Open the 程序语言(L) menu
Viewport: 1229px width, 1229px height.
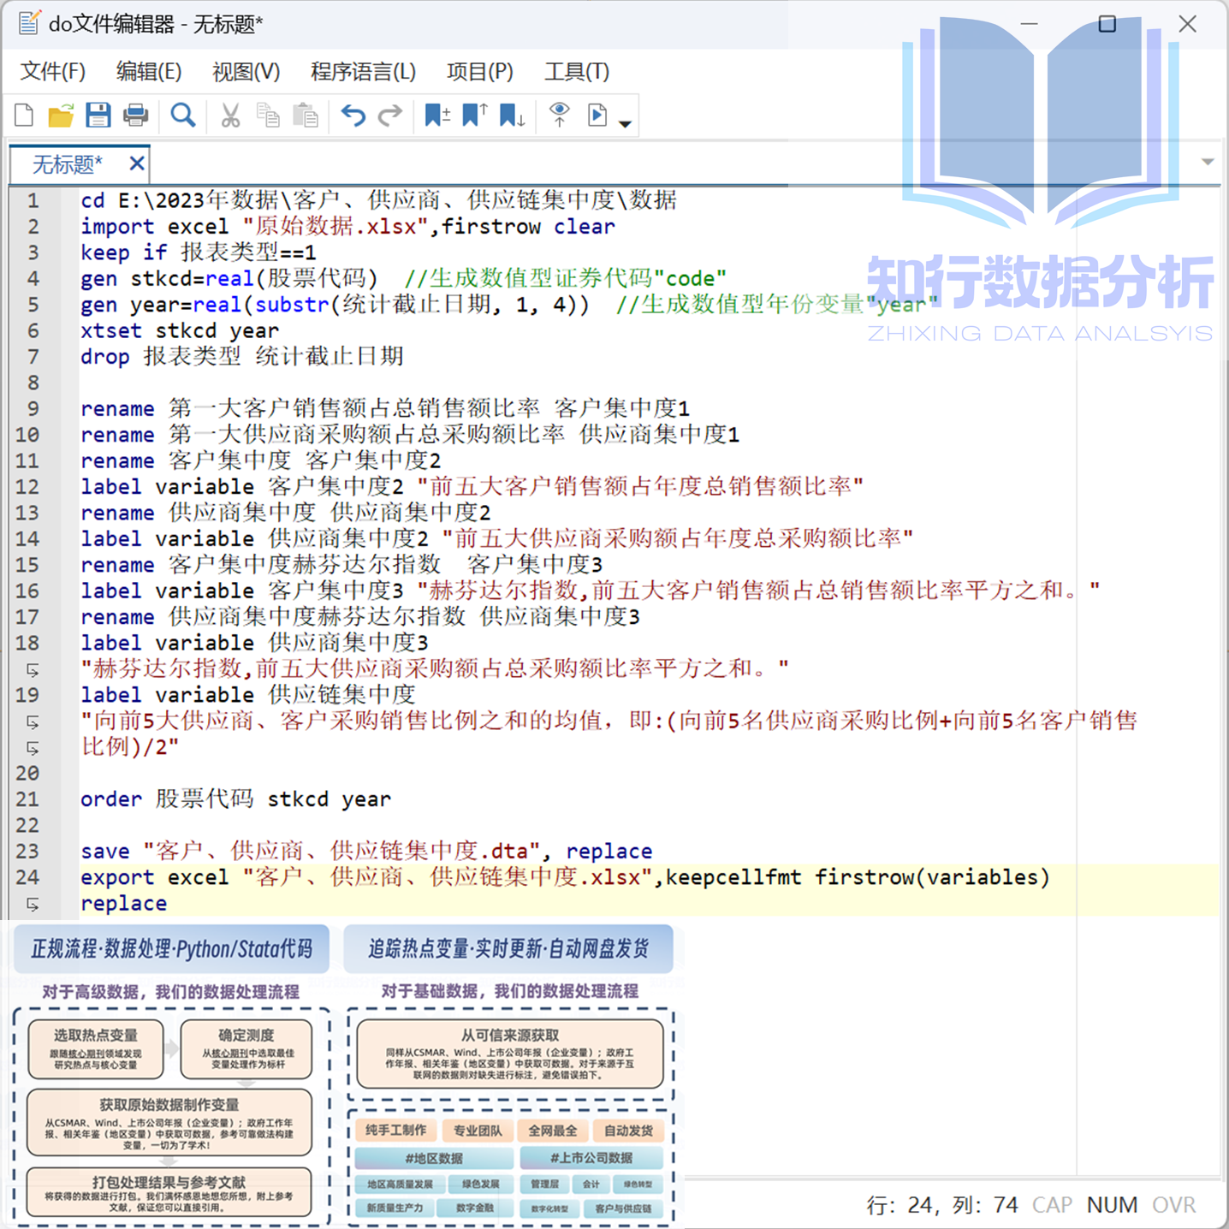coord(363,72)
